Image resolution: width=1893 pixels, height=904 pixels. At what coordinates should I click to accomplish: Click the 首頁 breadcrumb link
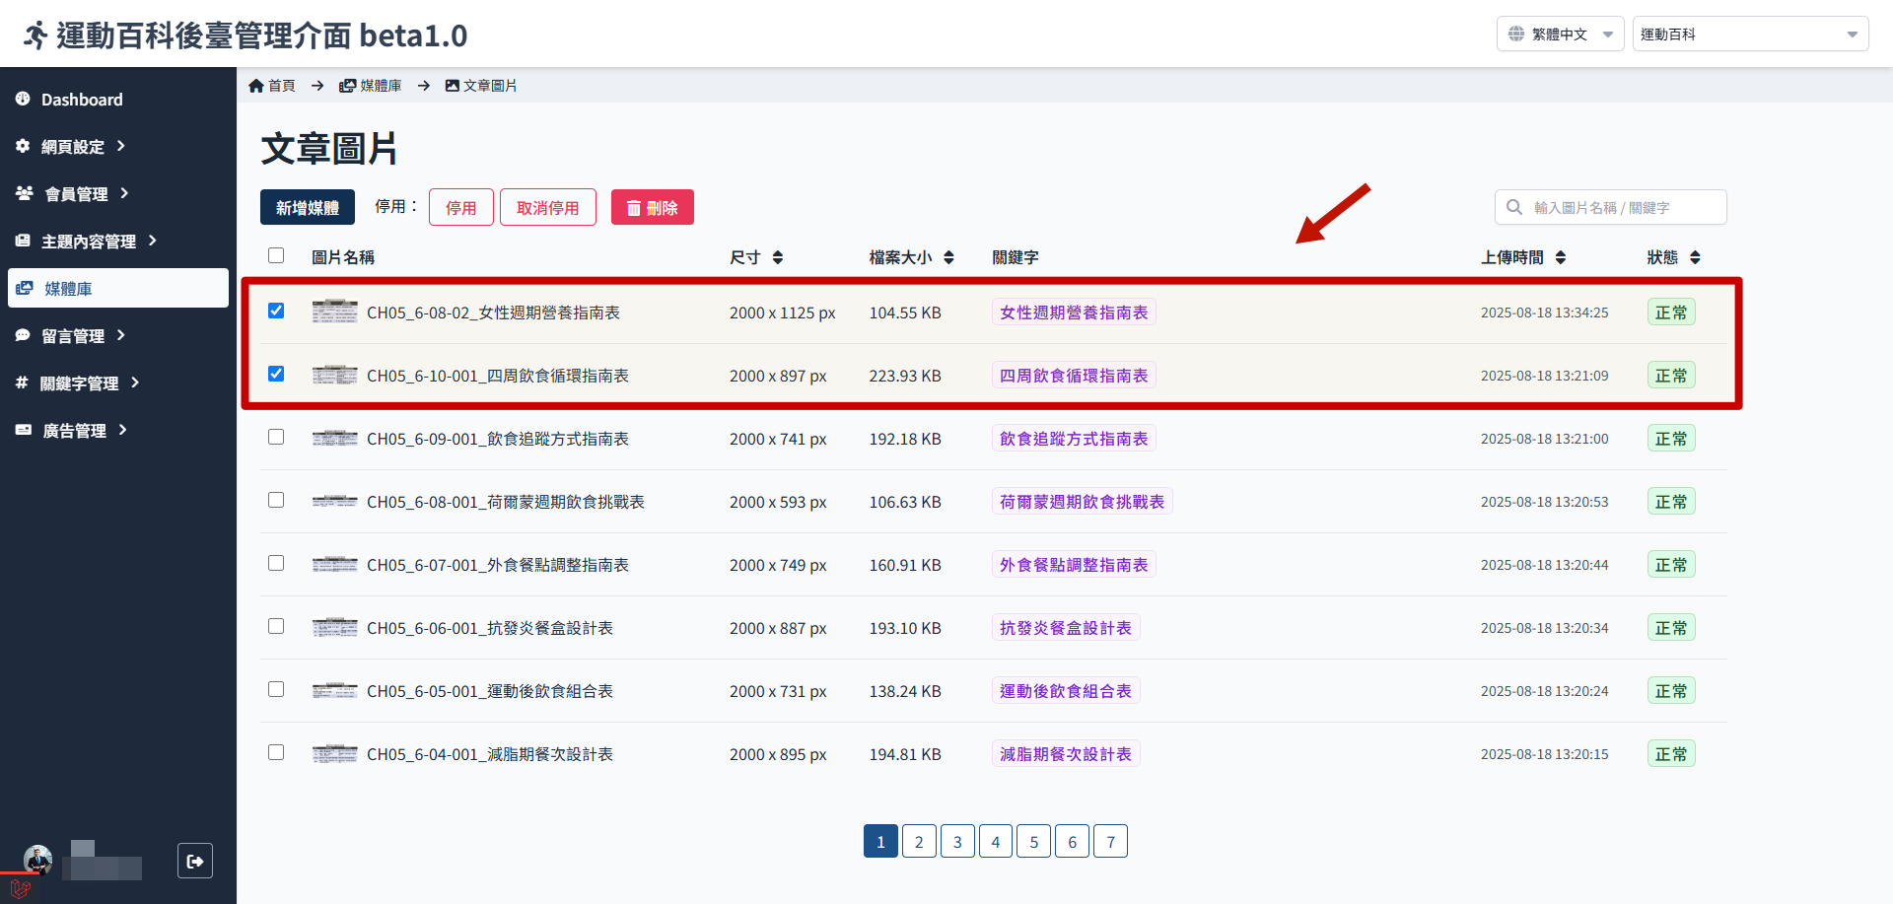[x=272, y=86]
